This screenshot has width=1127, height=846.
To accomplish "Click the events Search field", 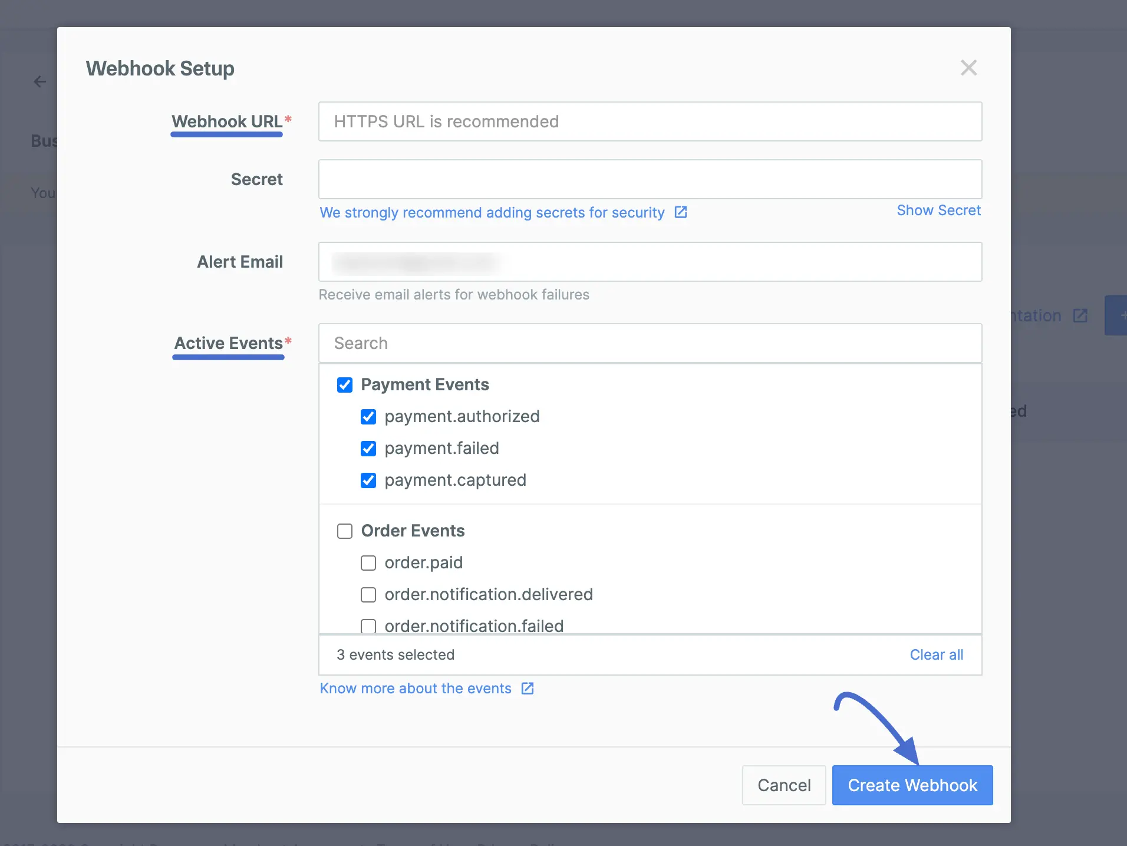I will 648,343.
